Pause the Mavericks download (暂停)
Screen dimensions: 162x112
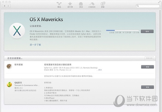147,31
